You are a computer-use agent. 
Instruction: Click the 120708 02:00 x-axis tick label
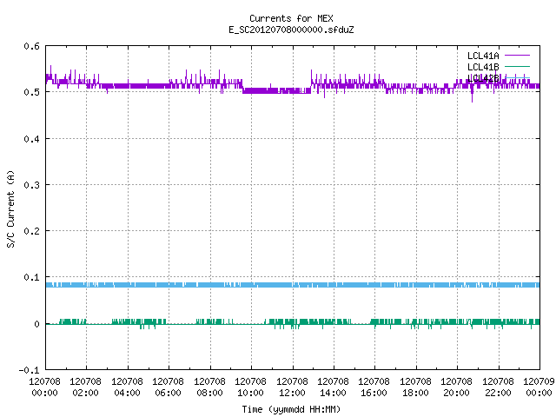click(86, 387)
